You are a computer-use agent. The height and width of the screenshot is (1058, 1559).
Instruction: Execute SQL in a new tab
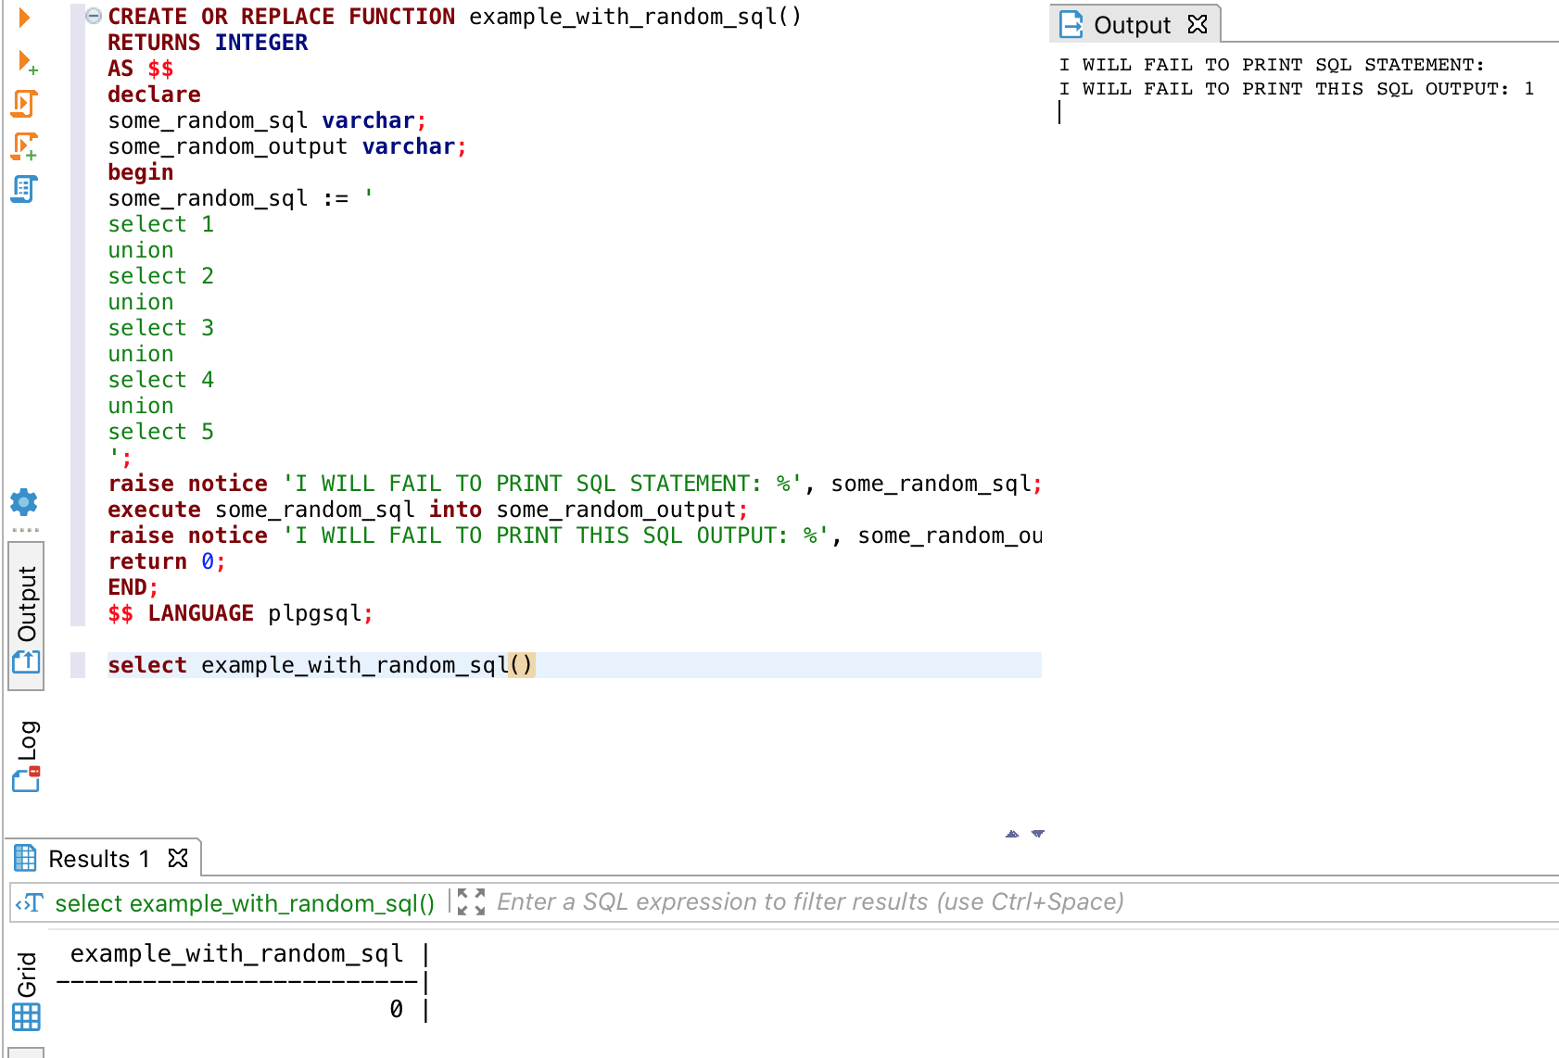(22, 60)
